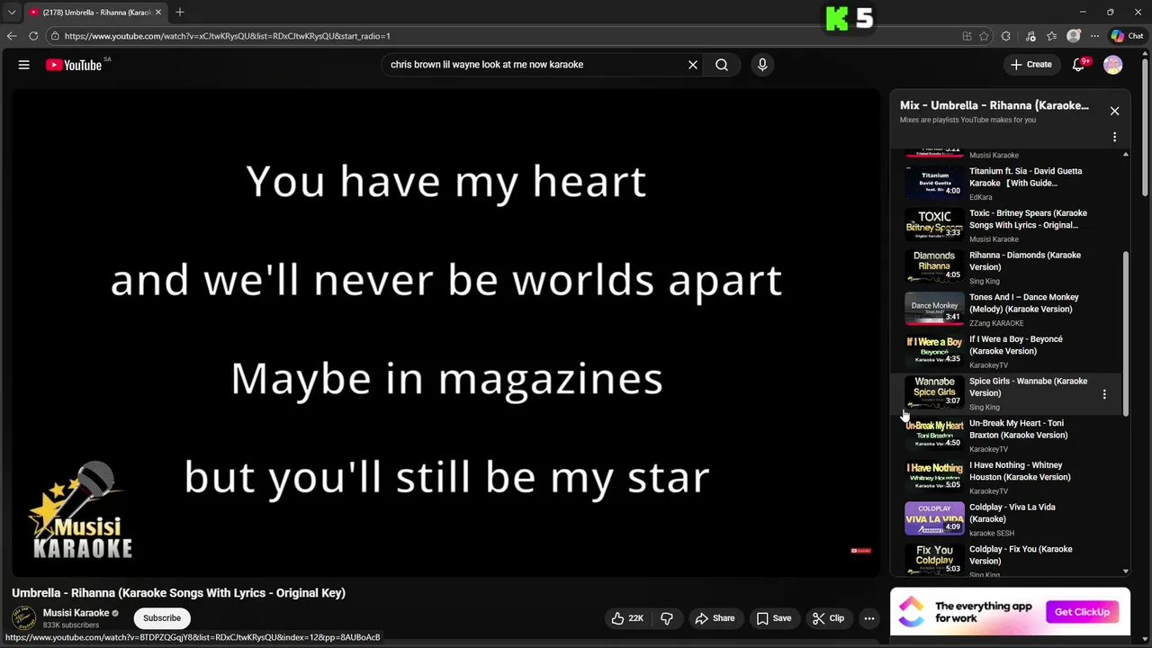Clear the search box text

point(693,65)
